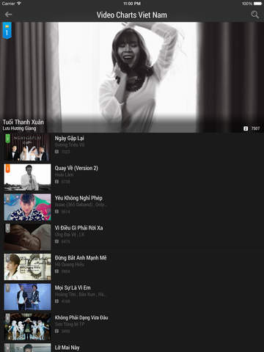
Task: Tap view count icon under Quay Về (Version 2)
Action: point(56,182)
